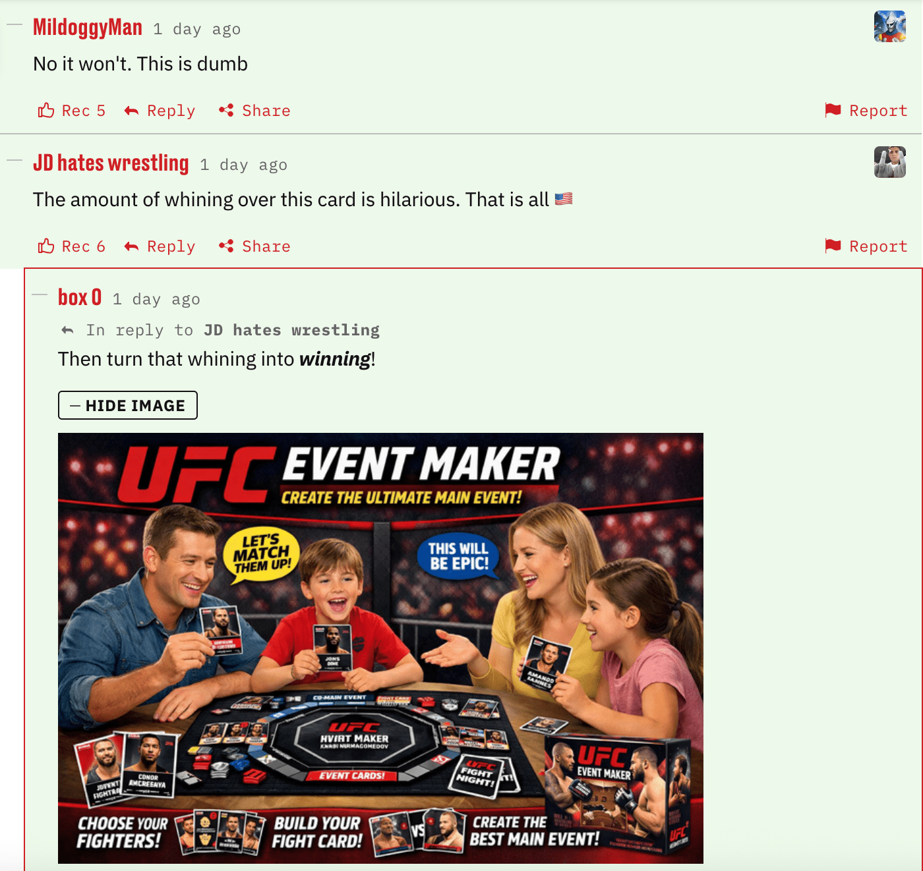Open MildoggyMan's user profile name link

tap(88, 27)
